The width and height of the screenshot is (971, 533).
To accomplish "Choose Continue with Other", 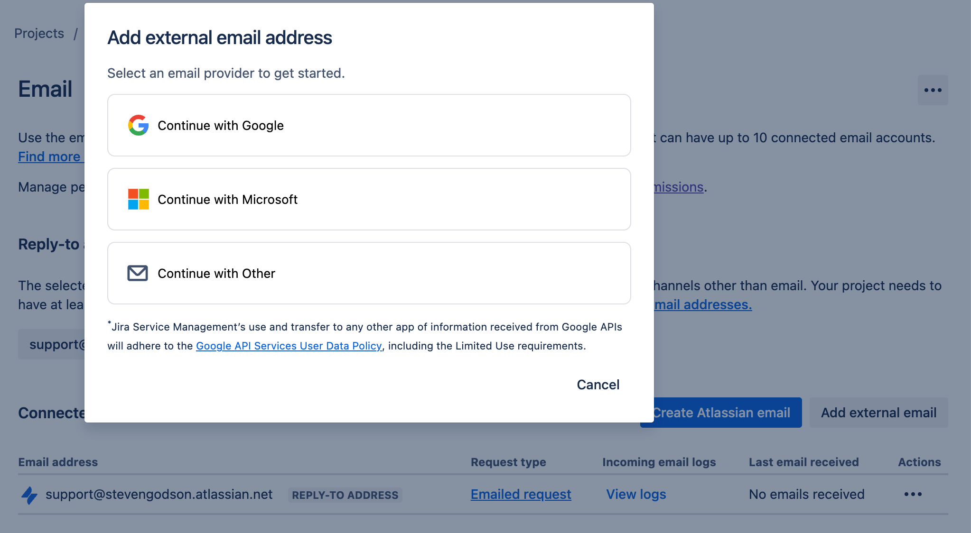I will click(369, 273).
